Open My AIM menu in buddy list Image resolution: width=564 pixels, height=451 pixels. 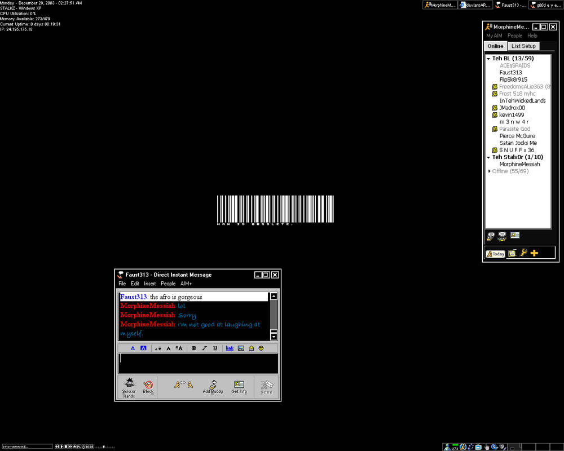tap(494, 36)
